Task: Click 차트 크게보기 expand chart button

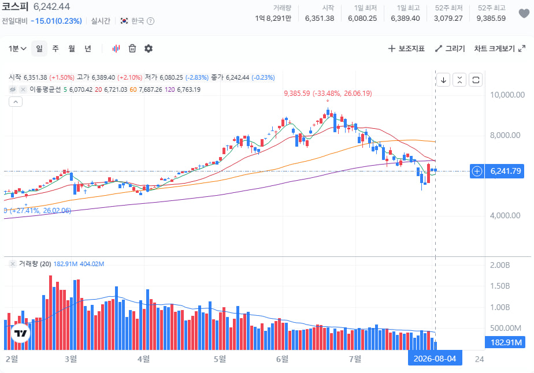Action: click(499, 49)
